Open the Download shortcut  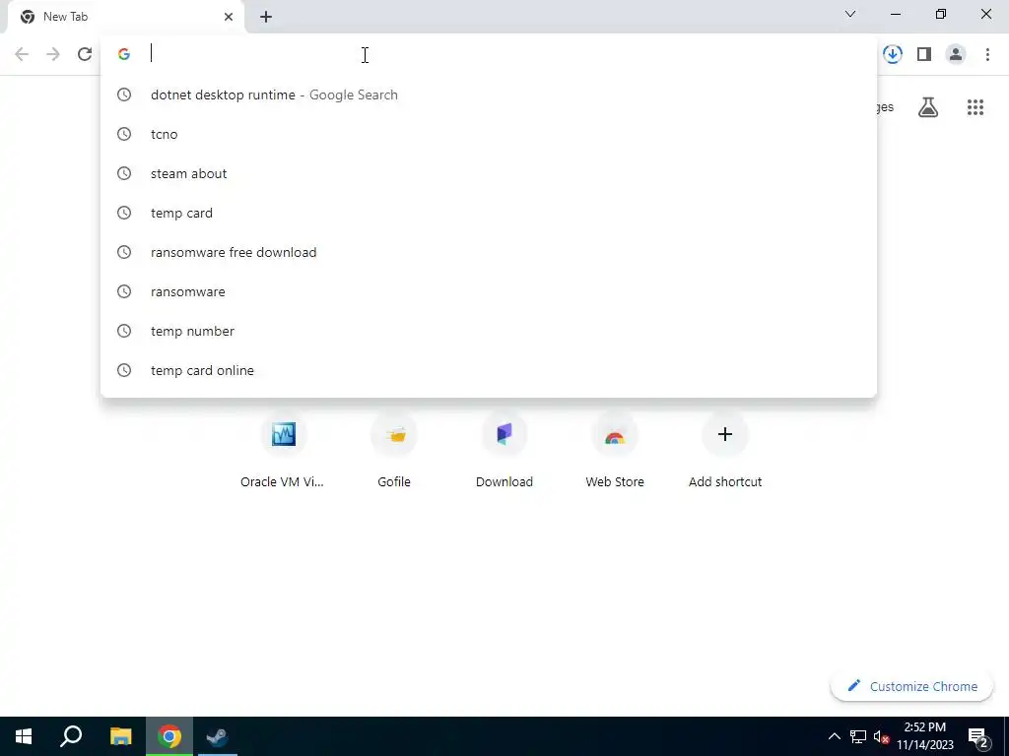[504, 451]
